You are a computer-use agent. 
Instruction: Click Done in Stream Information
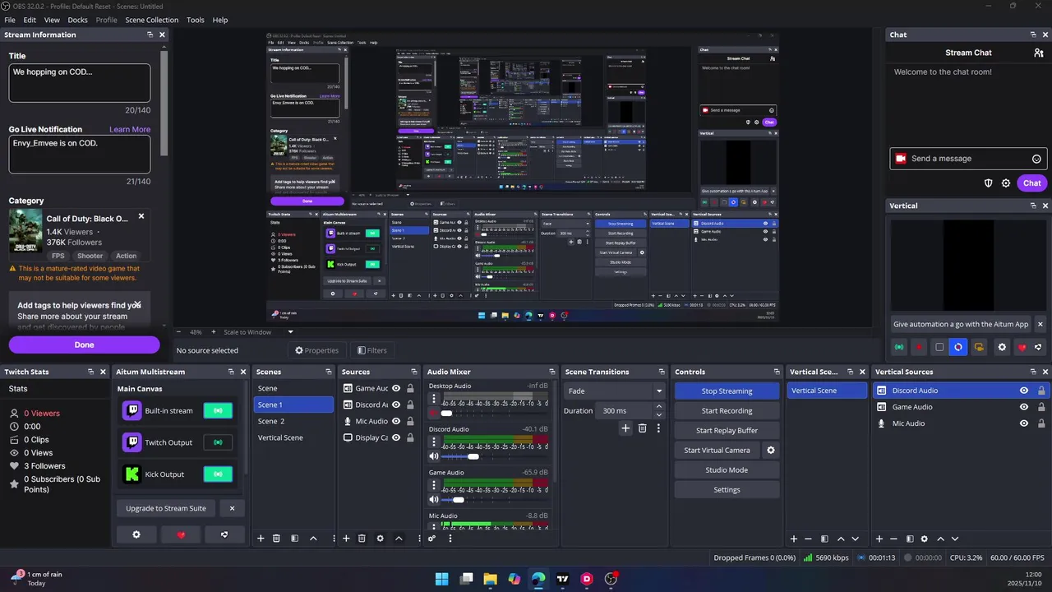coord(84,345)
